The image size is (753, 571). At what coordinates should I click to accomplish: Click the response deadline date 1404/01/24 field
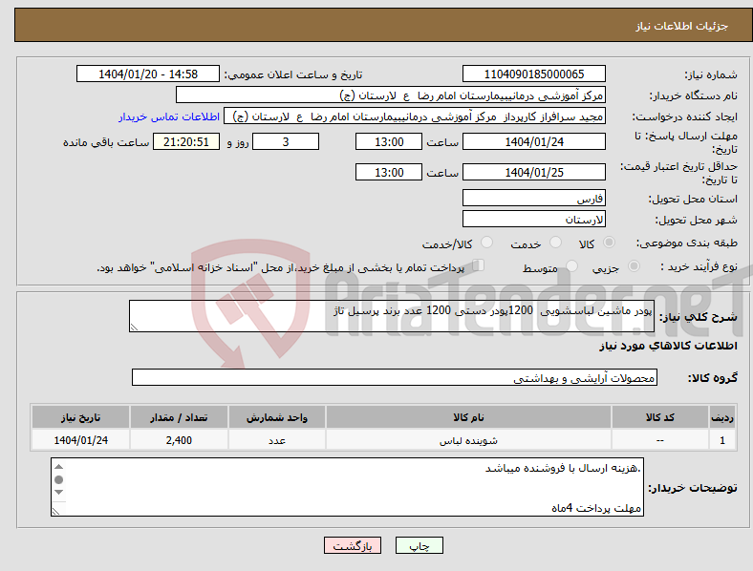[534, 141]
